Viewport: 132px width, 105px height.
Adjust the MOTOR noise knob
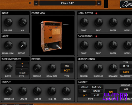pyautogui.click(x=23, y=45)
